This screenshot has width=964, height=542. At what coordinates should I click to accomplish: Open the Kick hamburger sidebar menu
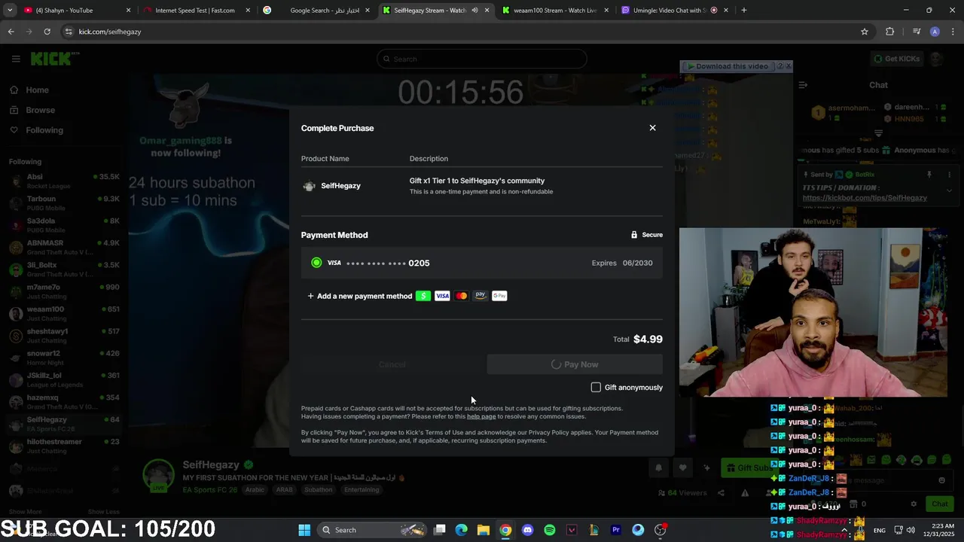tap(15, 59)
